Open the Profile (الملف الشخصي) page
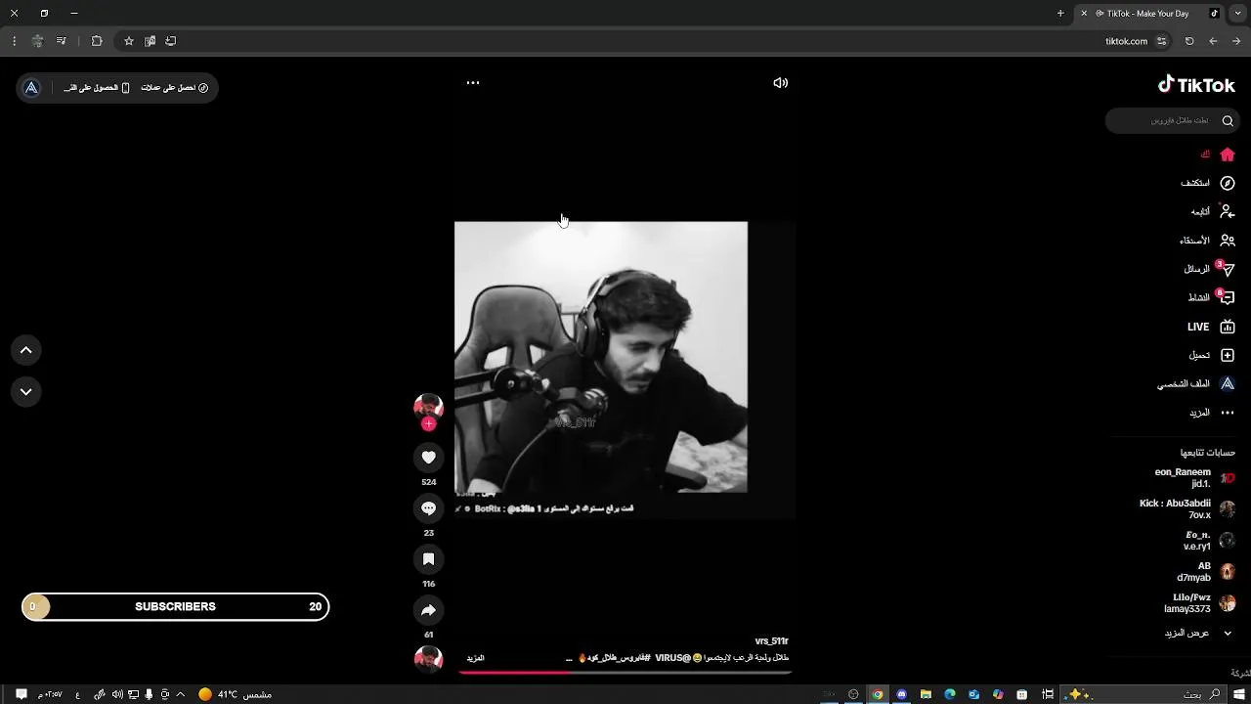This screenshot has height=704, width=1251. point(1196,384)
